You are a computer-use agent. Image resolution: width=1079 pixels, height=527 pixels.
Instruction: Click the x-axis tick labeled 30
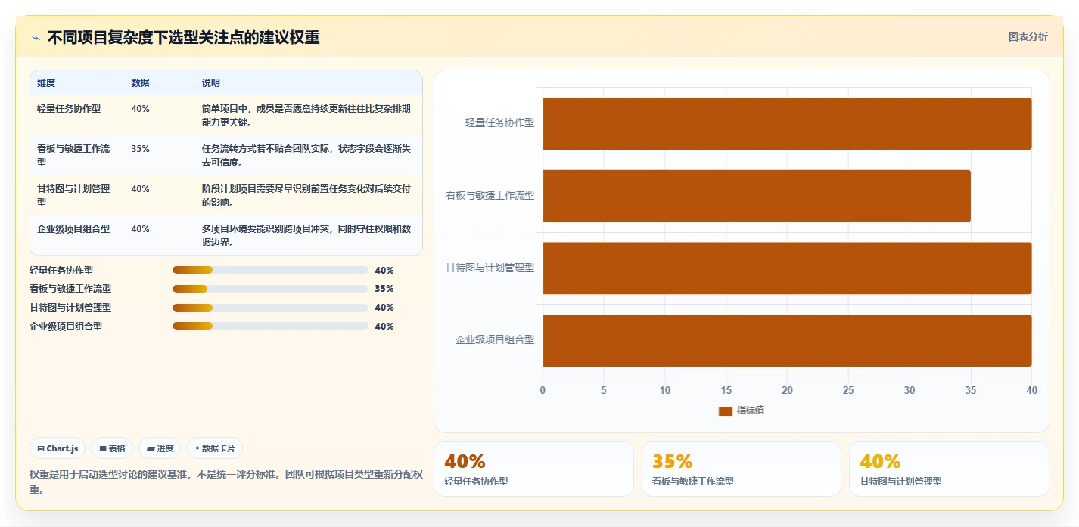[x=910, y=390]
